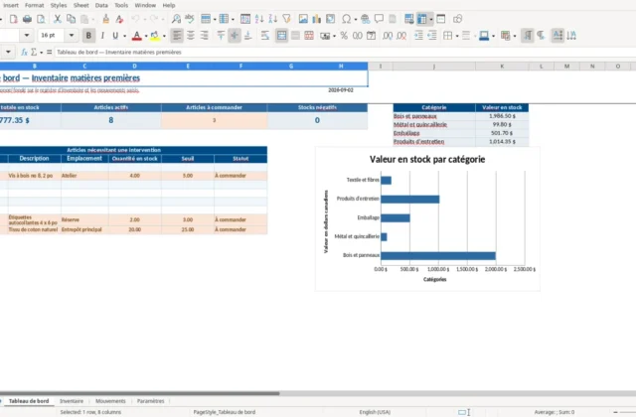Viewport: 636px width, 417px height.
Task: Increase indent icon
Action: tap(418, 36)
